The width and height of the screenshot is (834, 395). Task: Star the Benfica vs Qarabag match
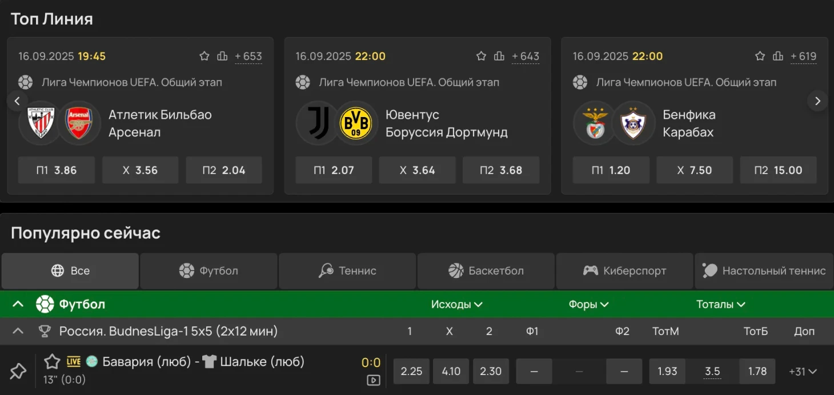coord(760,56)
